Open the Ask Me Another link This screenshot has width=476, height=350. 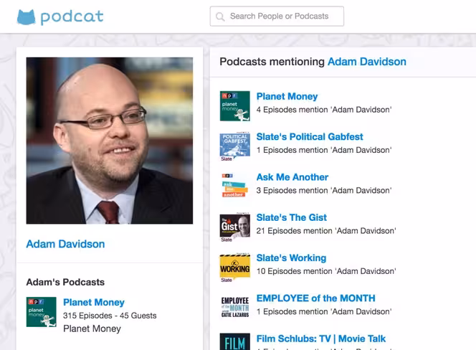(292, 177)
